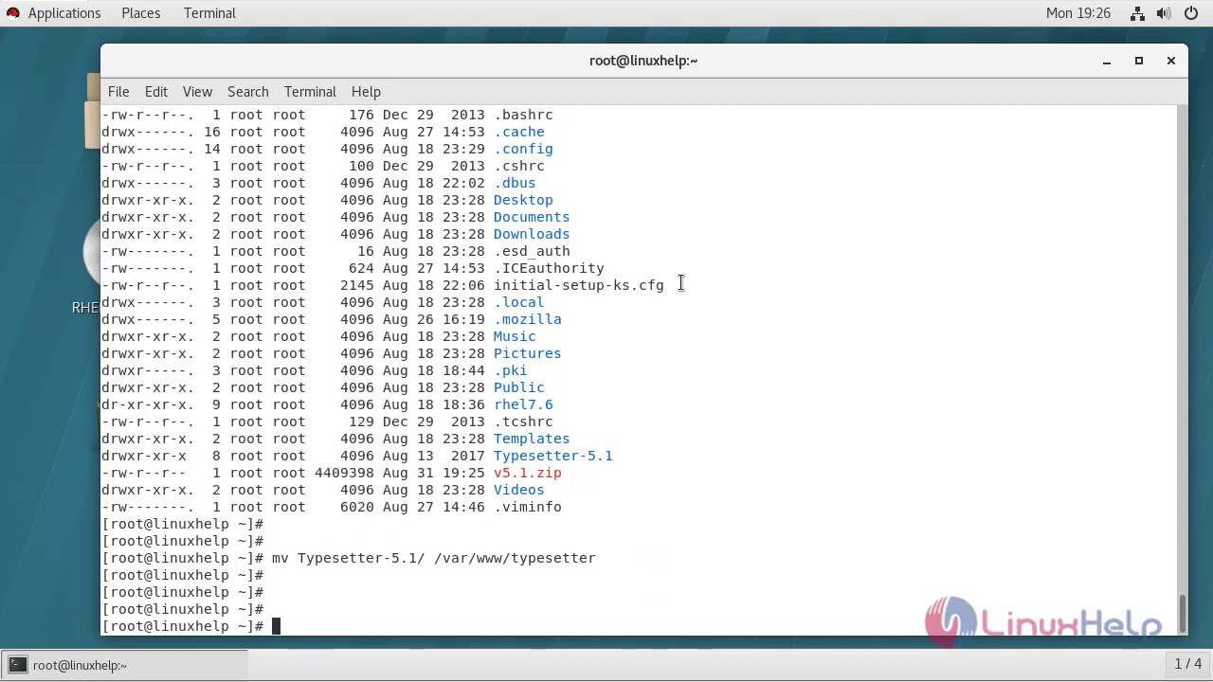Click the terminal icon in the bottom taskbar
Screen dimensions: 1213x682
point(17,665)
